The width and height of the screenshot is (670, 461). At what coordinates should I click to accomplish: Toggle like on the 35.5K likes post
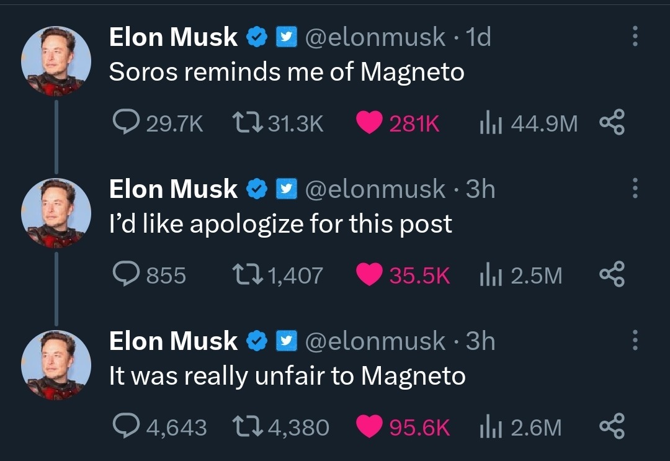(x=370, y=275)
